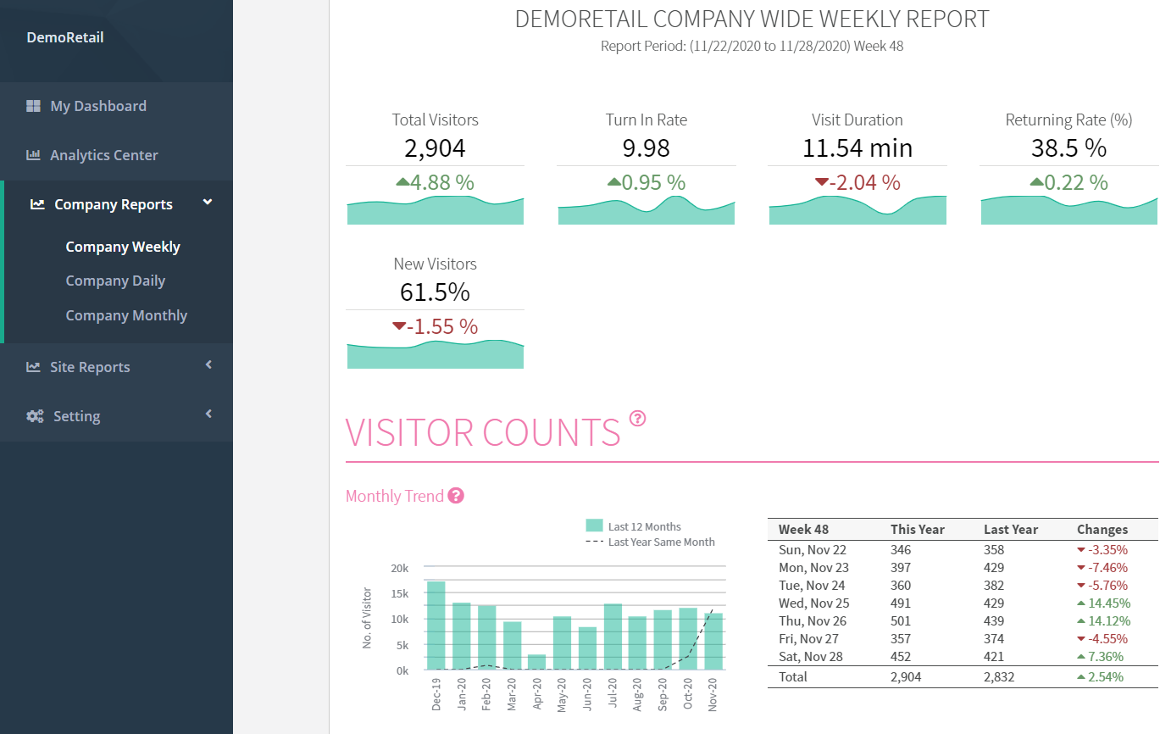Viewport: 1171px width, 734px height.
Task: Click the Monthly Trend heading
Action: pyautogui.click(x=395, y=496)
